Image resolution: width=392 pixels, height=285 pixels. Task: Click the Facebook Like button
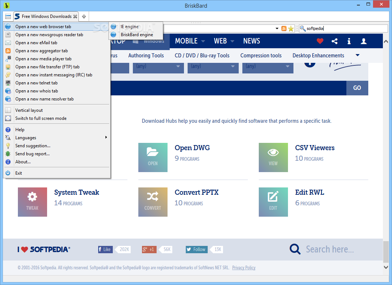[x=105, y=250]
